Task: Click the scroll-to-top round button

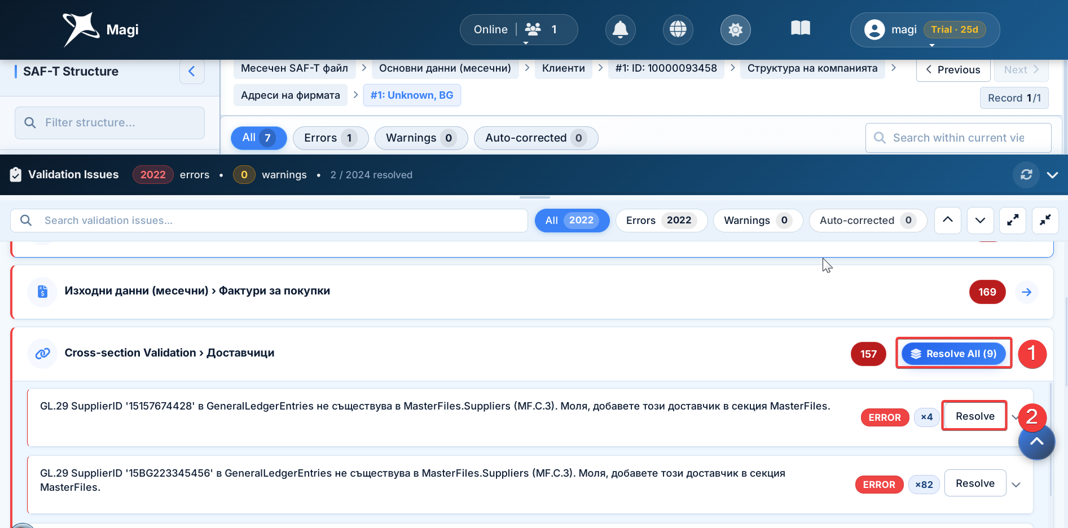Action: [x=1036, y=442]
